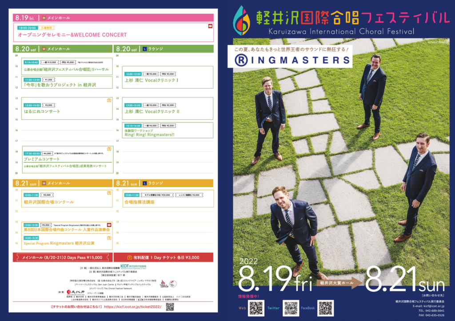Click the 軽井沢大賀ホール arrow between the dates
Viewport: 455px width, 321px height.
tap(339, 283)
